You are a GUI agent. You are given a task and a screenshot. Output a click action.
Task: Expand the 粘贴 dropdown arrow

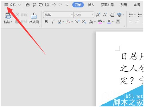point(11,22)
